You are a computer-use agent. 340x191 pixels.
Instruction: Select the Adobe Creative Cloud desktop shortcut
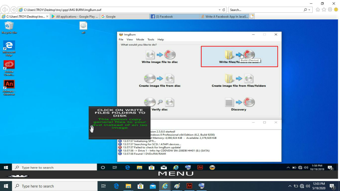pyautogui.click(x=9, y=68)
